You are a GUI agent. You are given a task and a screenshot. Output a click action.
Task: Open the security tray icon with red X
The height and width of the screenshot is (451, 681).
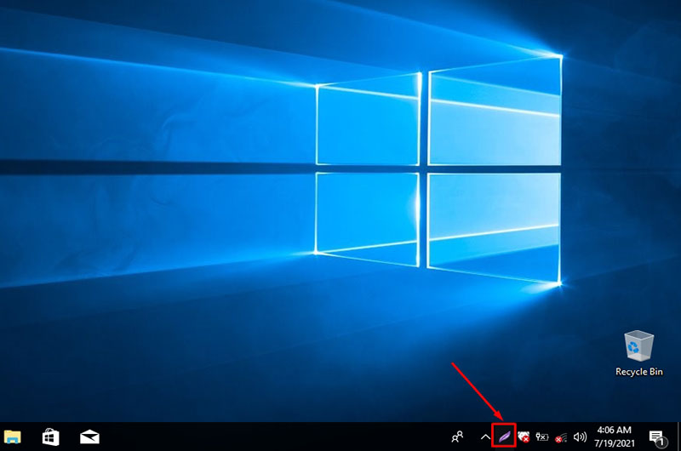point(524,437)
